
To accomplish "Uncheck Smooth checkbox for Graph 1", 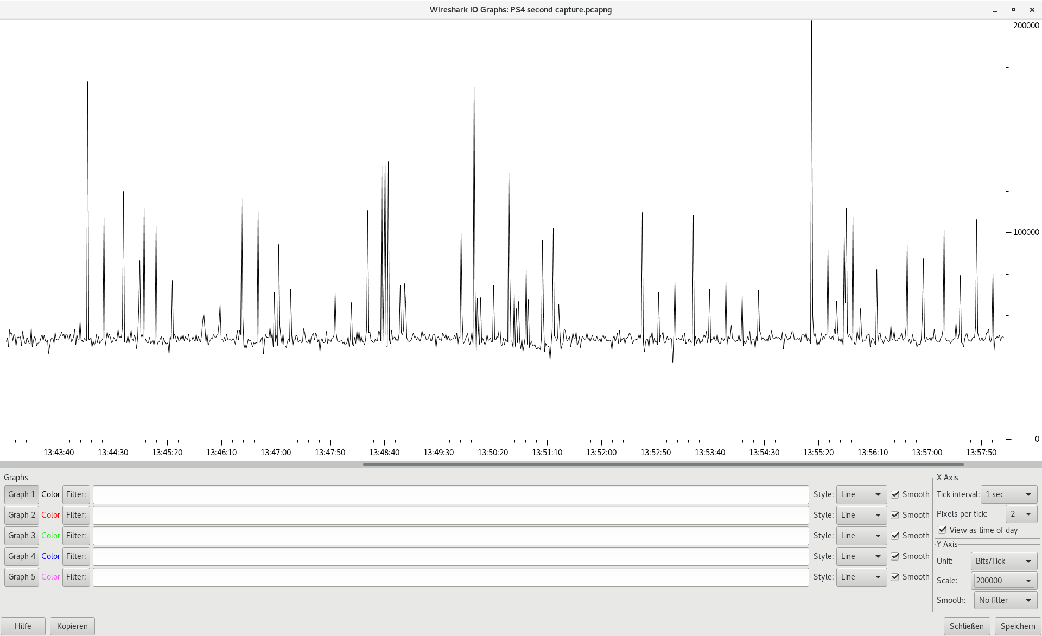I will coord(895,494).
